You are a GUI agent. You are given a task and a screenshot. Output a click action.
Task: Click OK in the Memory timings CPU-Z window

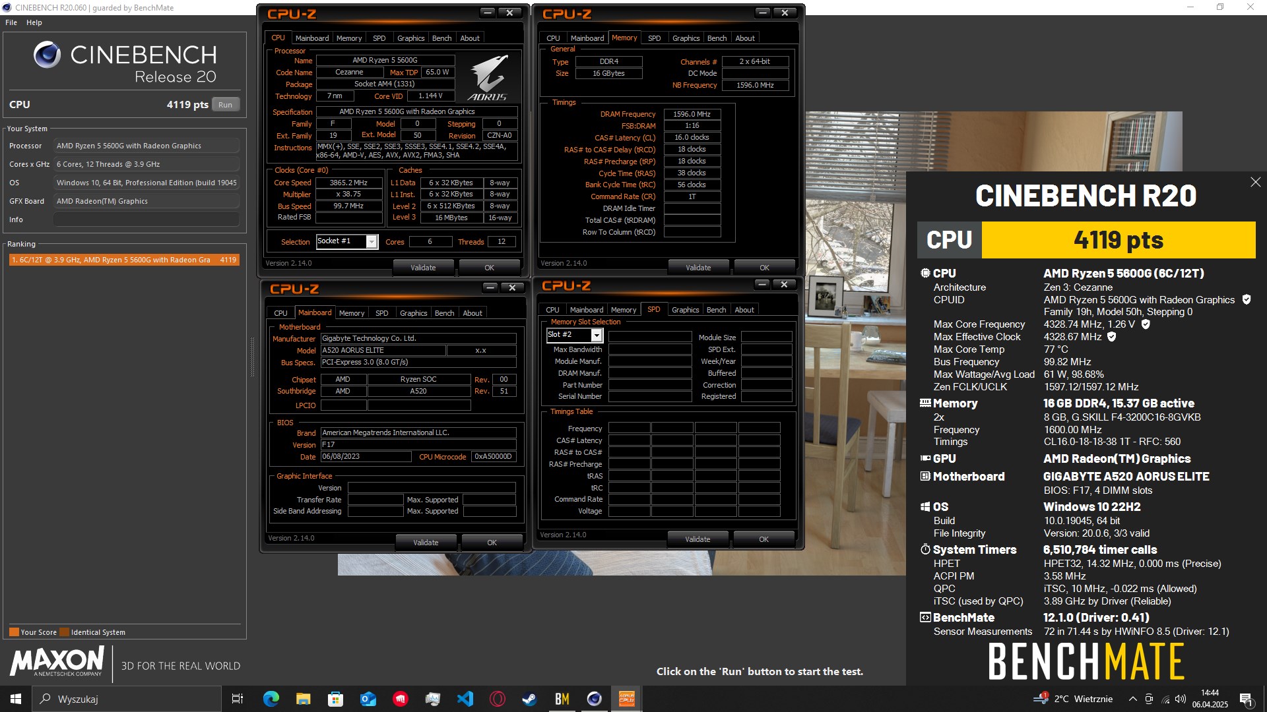point(764,268)
